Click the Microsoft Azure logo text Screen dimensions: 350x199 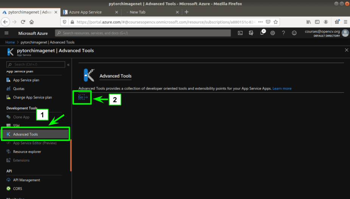click(x=33, y=33)
